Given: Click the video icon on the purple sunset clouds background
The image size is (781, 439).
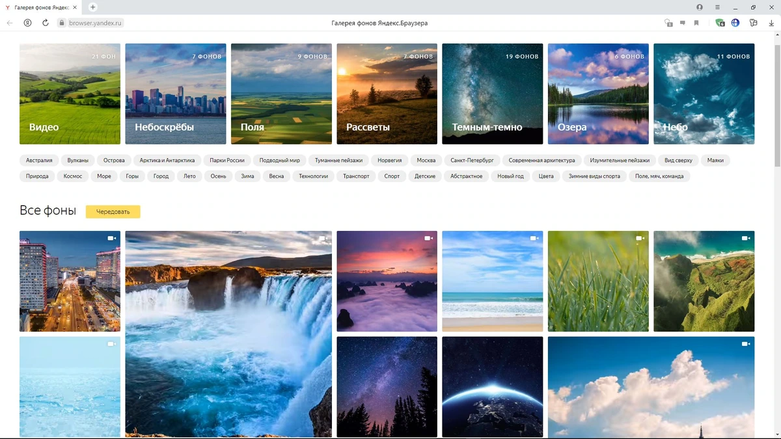Looking at the screenshot, I should point(428,238).
